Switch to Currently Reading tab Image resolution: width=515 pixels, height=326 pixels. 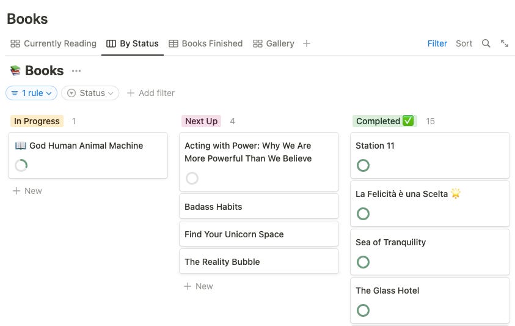[53, 43]
